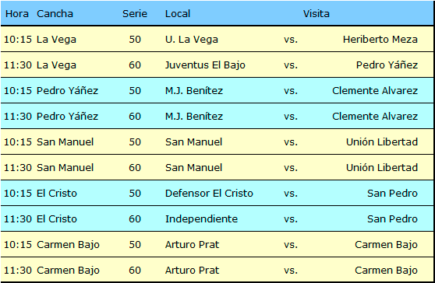Select the Independiente local team cell
The height and width of the screenshot is (283, 435).
click(x=201, y=219)
